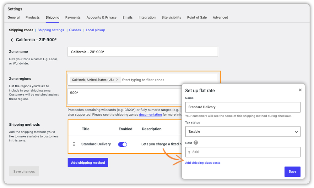The width and height of the screenshot is (314, 188).
Task: Close the Set up flat rate dialog
Action: [300, 90]
